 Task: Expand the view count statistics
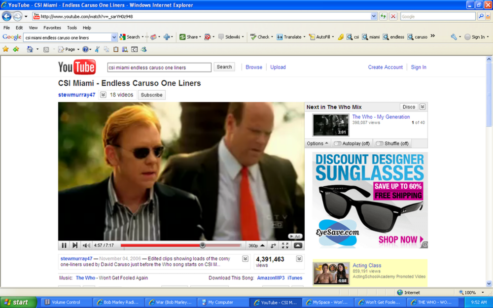click(x=299, y=259)
